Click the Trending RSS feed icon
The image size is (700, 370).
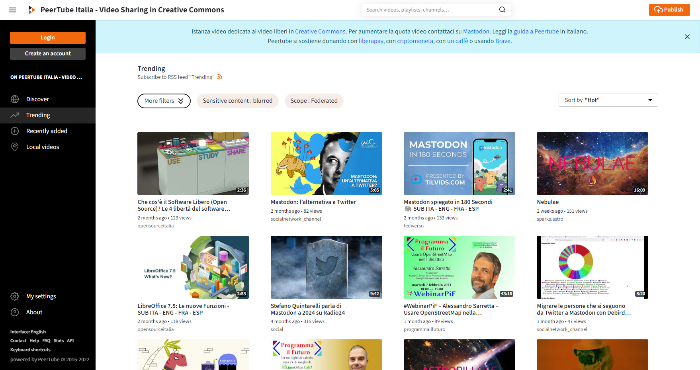(x=220, y=77)
